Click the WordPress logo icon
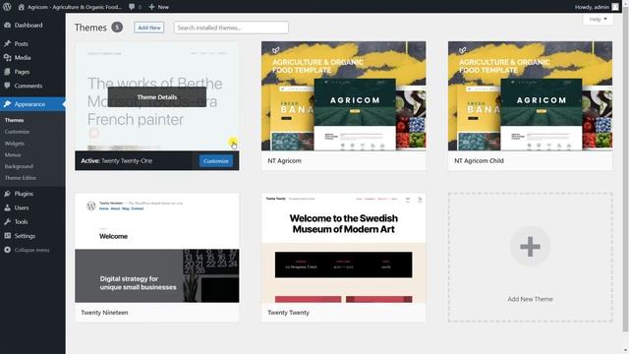629x354 pixels. 7,7
